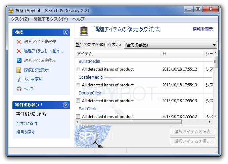Screen dimensions: 228x164
Task: Click the quarantine briefcase icon in header
Action: click(84, 31)
